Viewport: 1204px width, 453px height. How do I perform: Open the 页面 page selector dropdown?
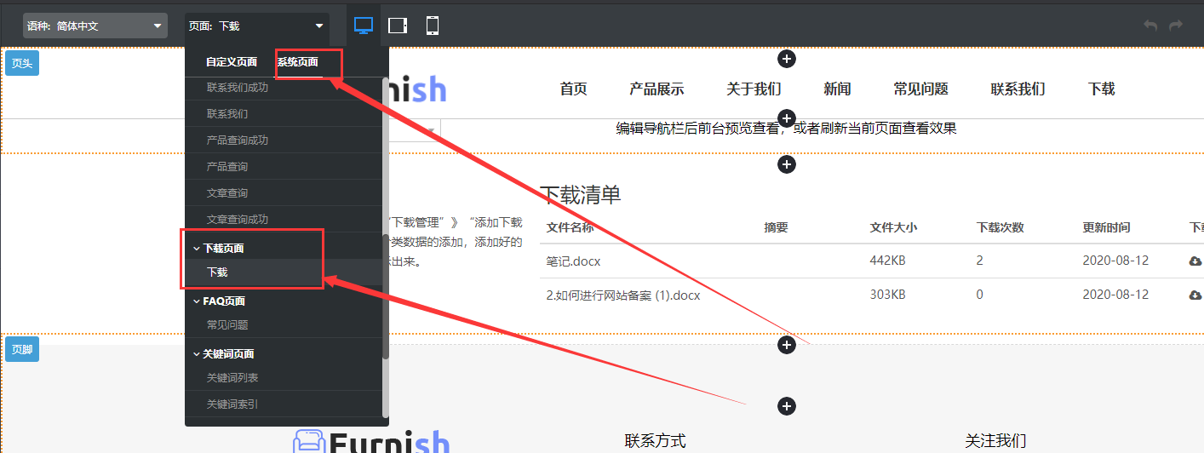(x=256, y=26)
